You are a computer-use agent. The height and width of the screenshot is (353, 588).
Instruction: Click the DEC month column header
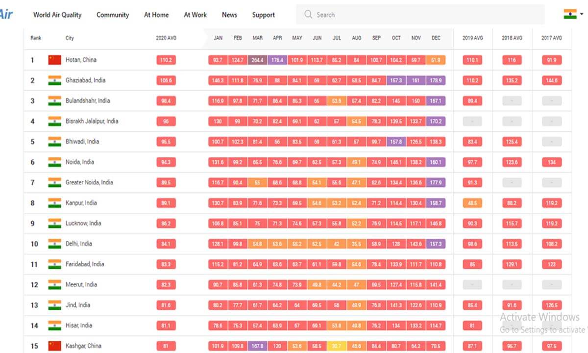click(436, 38)
